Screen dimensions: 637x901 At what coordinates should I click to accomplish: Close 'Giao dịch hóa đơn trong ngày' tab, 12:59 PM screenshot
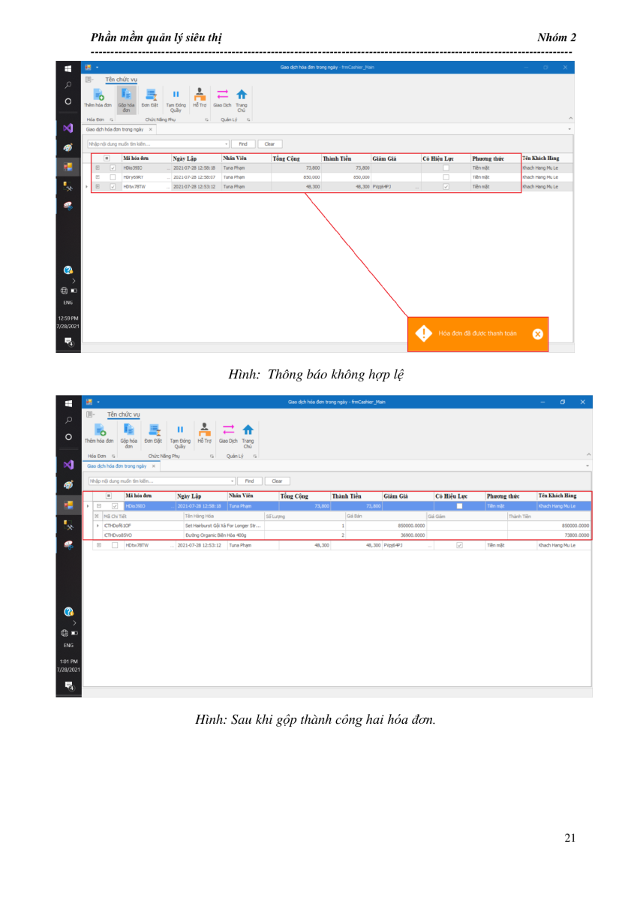coord(150,129)
